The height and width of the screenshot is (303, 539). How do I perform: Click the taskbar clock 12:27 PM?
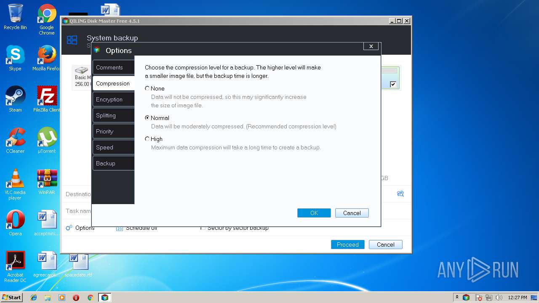point(518,298)
